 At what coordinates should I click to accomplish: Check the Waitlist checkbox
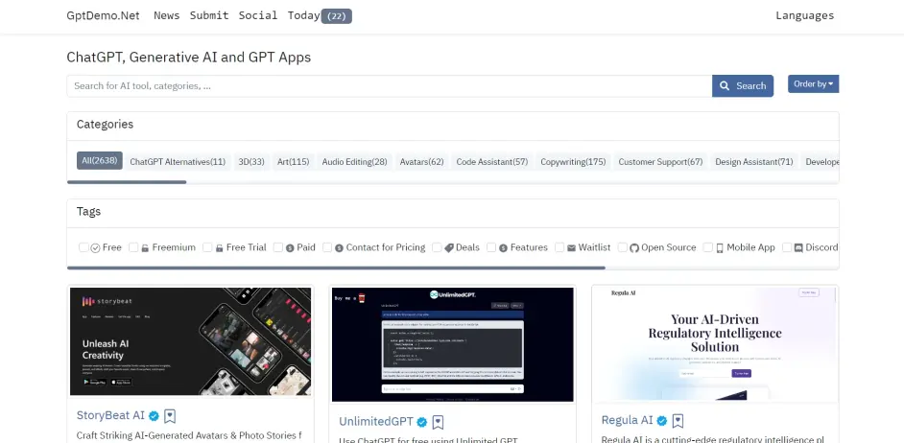point(559,247)
